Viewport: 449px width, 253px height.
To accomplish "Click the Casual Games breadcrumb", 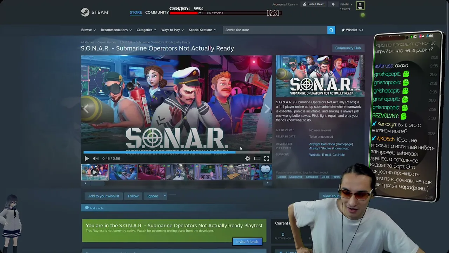I will pyautogui.click(x=107, y=42).
